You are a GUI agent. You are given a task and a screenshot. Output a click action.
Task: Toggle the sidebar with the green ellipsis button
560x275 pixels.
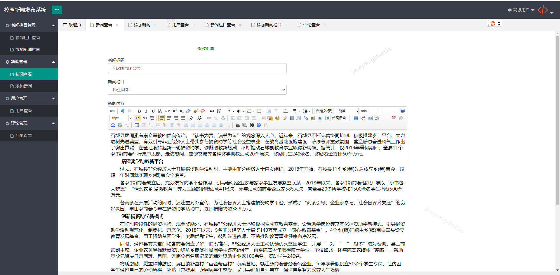[x=57, y=10]
